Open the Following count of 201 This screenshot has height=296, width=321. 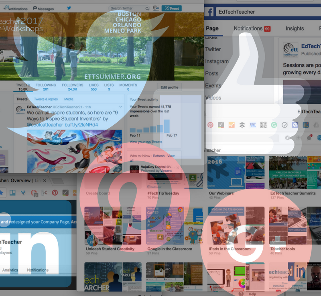[46, 87]
